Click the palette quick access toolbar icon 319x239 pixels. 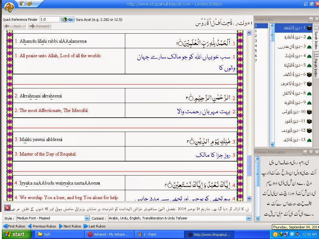(30, 4)
